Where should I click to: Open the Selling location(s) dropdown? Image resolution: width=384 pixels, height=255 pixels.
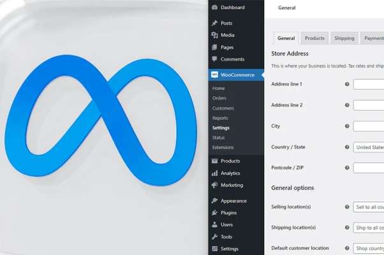tap(369, 207)
